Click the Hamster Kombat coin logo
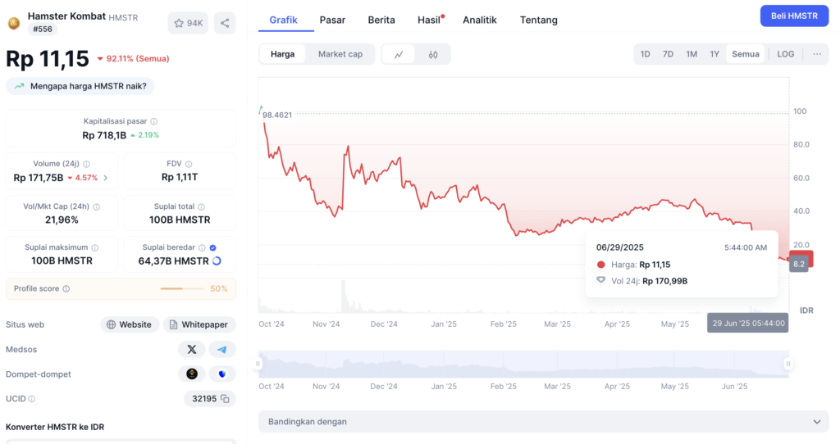The height and width of the screenshot is (444, 840). point(14,23)
